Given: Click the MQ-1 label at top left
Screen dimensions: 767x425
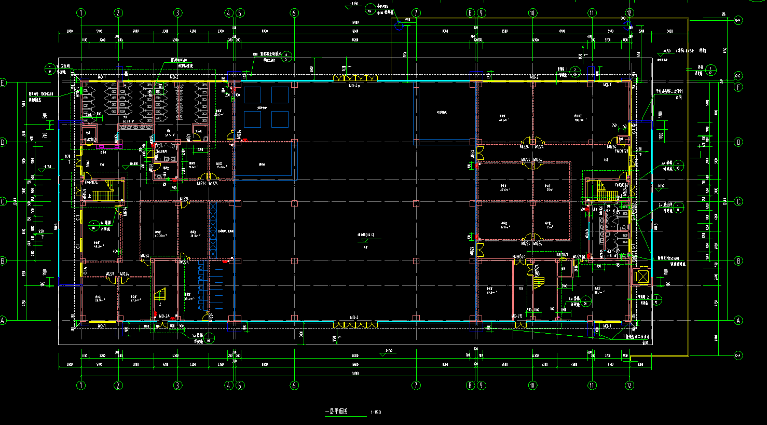Looking at the screenshot, I should pyautogui.click(x=102, y=77).
